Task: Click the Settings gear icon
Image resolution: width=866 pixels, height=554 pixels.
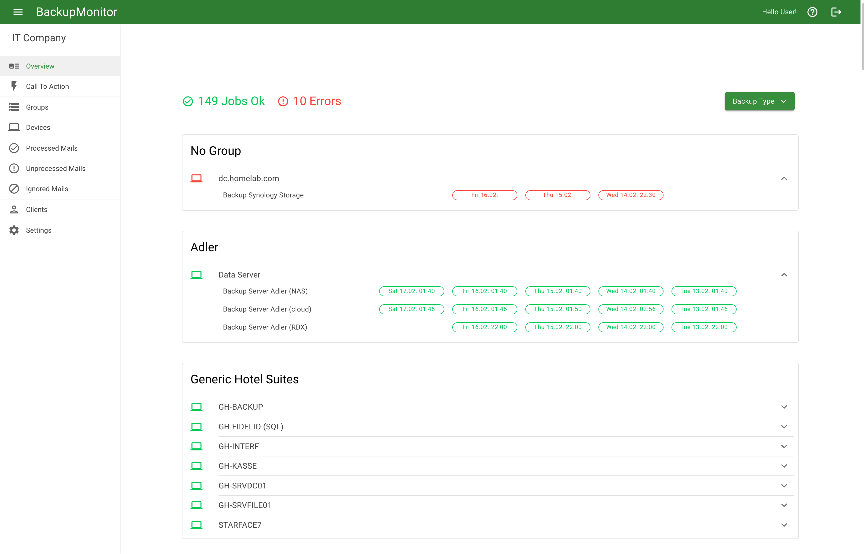Action: (x=14, y=230)
